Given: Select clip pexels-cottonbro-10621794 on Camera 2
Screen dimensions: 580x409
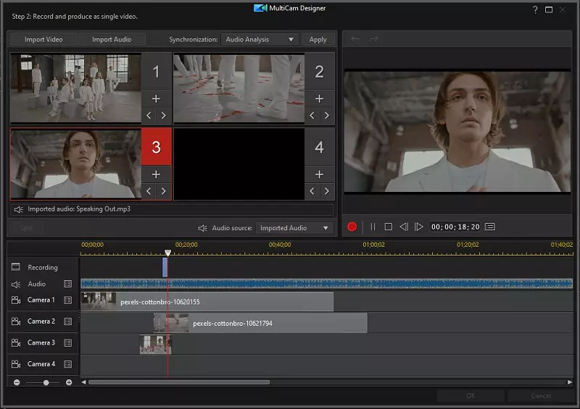Looking at the screenshot, I should pyautogui.click(x=260, y=324).
